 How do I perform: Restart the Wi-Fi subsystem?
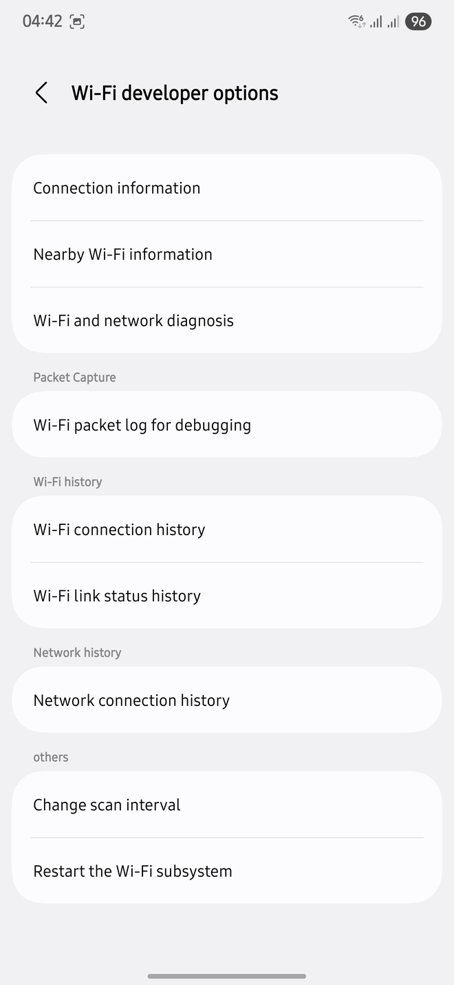coord(133,871)
